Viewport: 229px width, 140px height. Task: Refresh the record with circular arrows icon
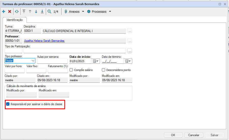(x=17, y=11)
